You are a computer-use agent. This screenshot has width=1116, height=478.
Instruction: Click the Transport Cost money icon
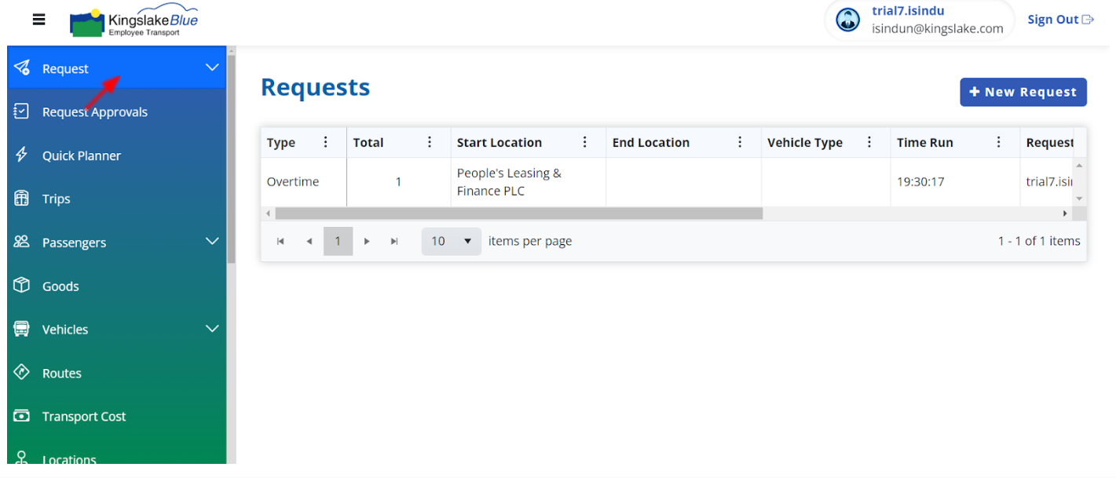22,416
